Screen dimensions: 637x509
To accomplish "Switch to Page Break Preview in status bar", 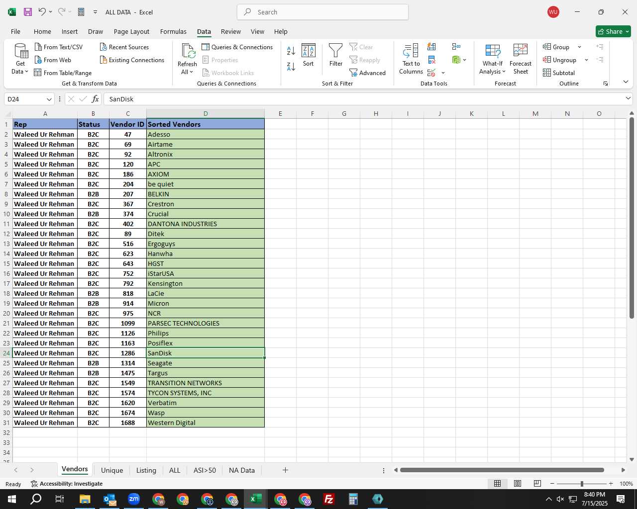I will [537, 484].
